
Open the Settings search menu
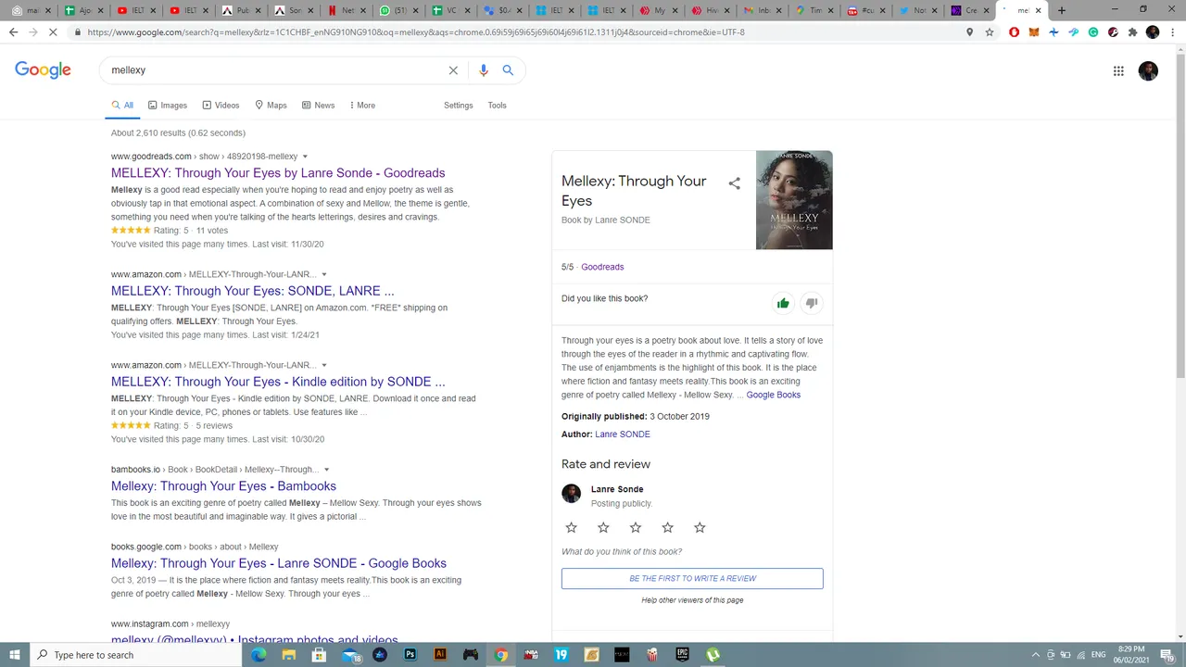click(459, 105)
